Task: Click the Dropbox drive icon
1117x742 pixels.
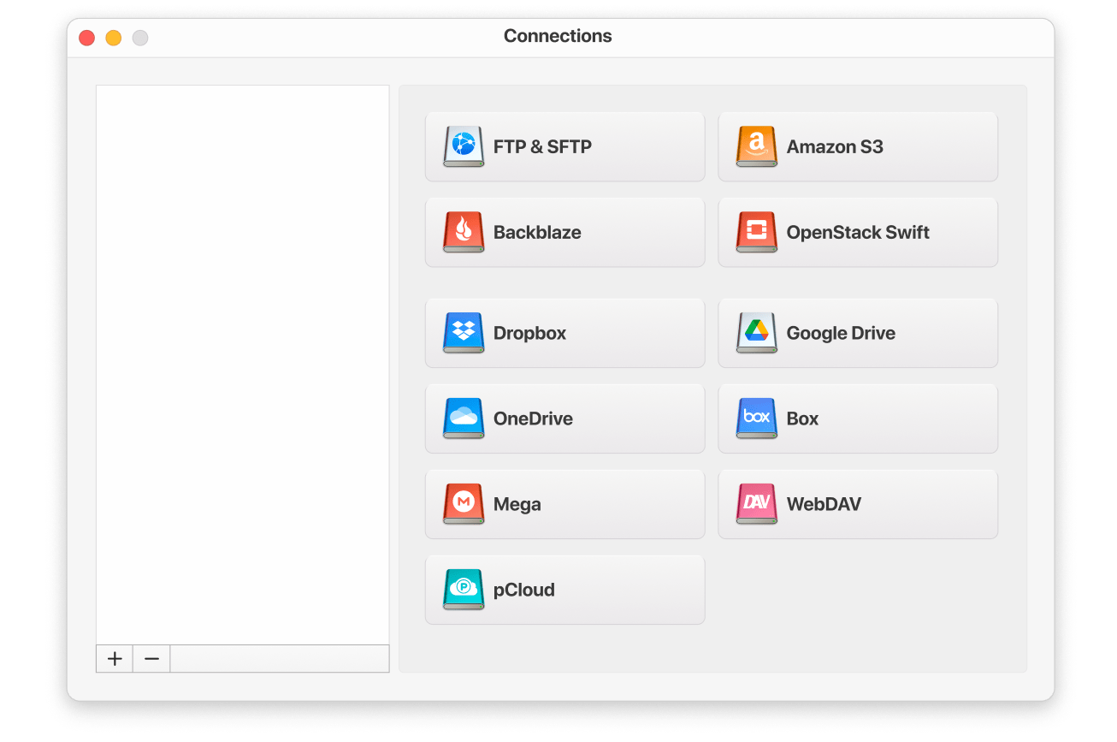Action: click(x=463, y=333)
